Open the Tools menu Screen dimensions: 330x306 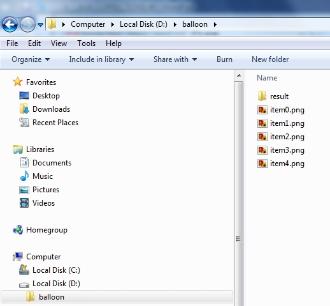point(86,43)
